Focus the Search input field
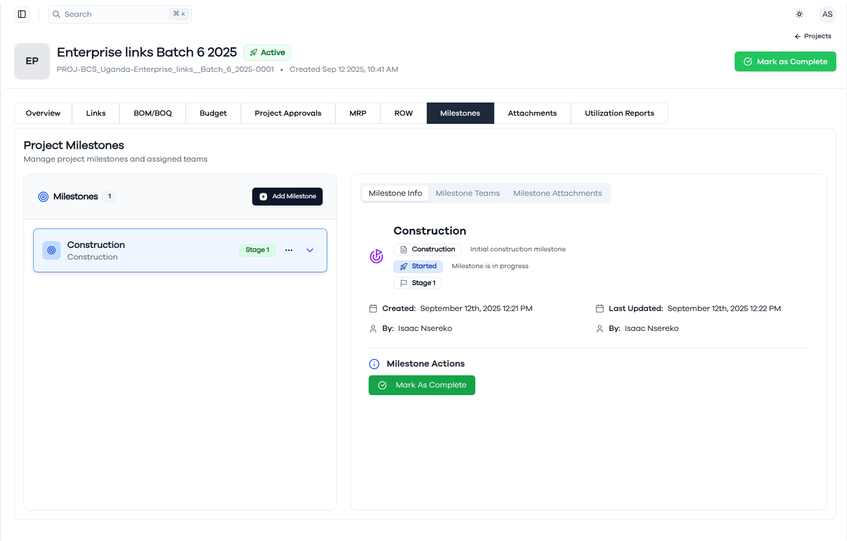Image resolution: width=847 pixels, height=541 pixels. pyautogui.click(x=120, y=14)
